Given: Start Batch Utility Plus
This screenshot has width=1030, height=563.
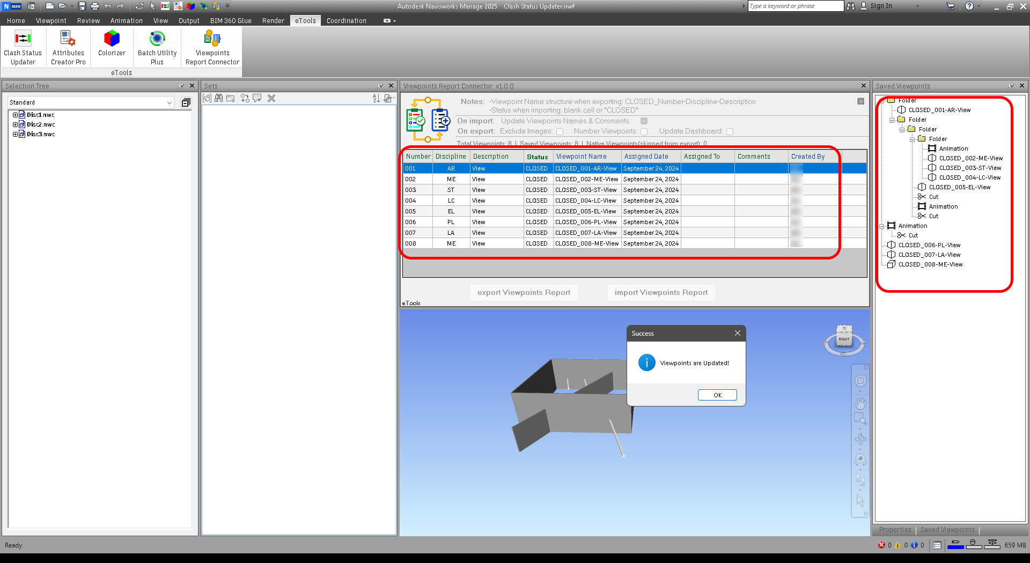Looking at the screenshot, I should click(157, 47).
